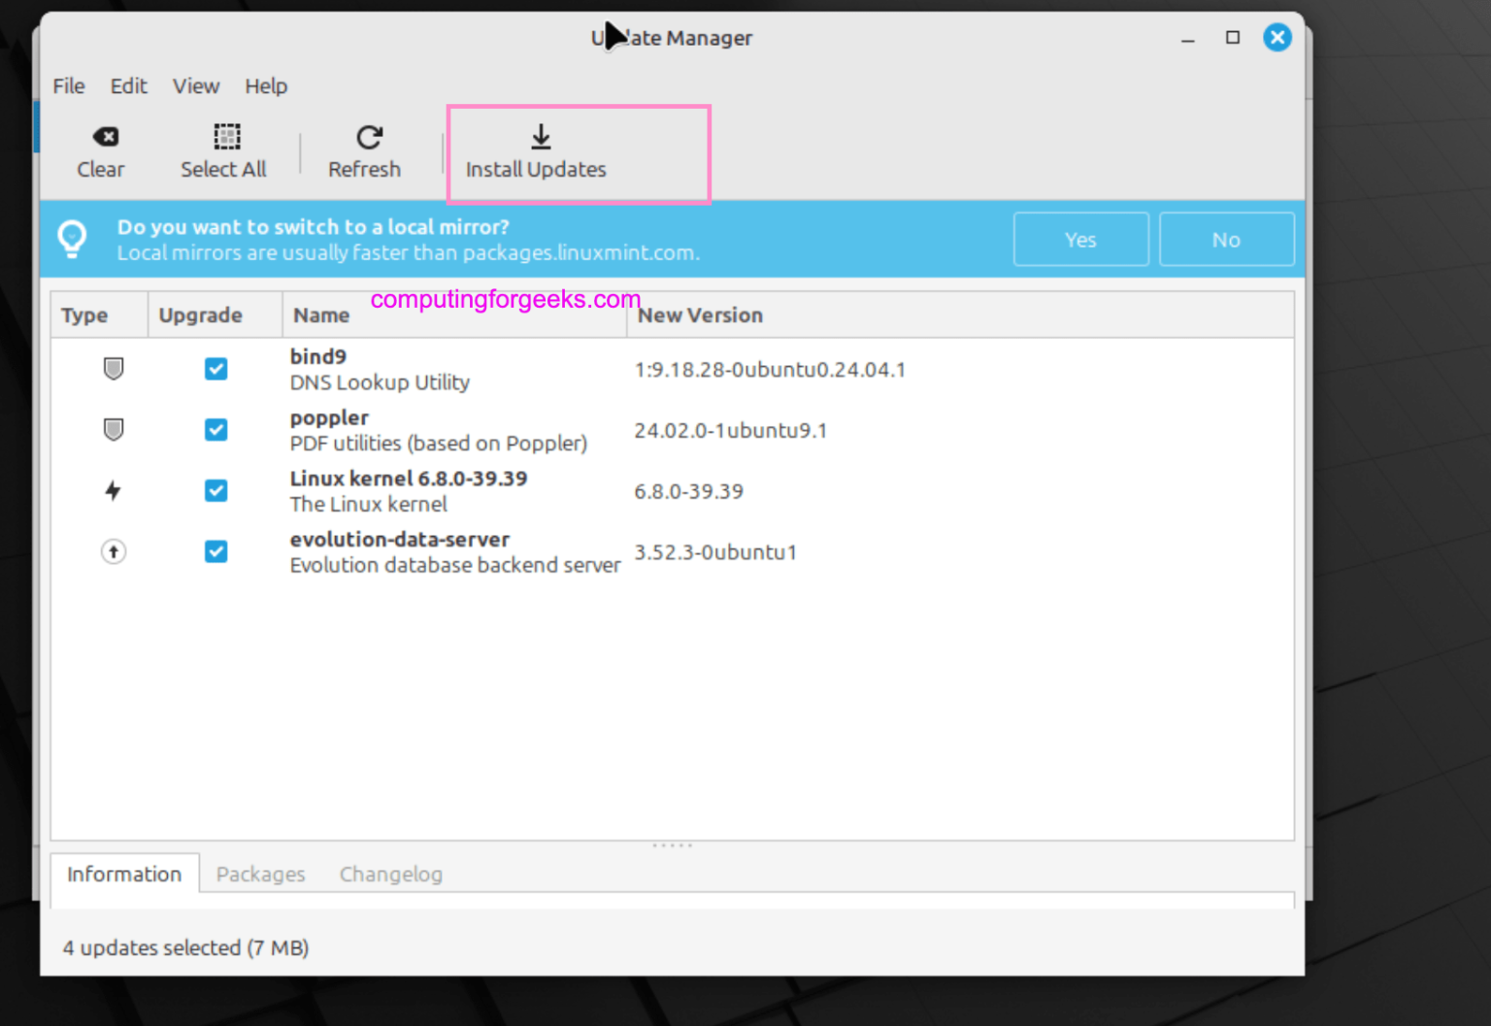This screenshot has height=1026, width=1491.
Task: Open the File menu
Action: pos(68,86)
